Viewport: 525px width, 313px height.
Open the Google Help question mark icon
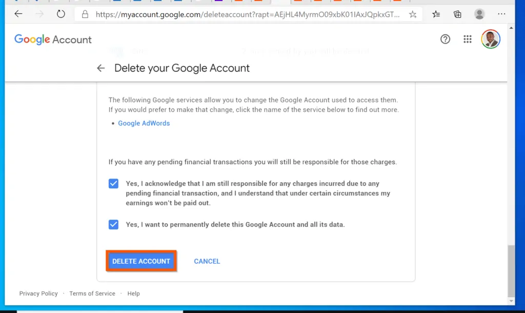(445, 39)
